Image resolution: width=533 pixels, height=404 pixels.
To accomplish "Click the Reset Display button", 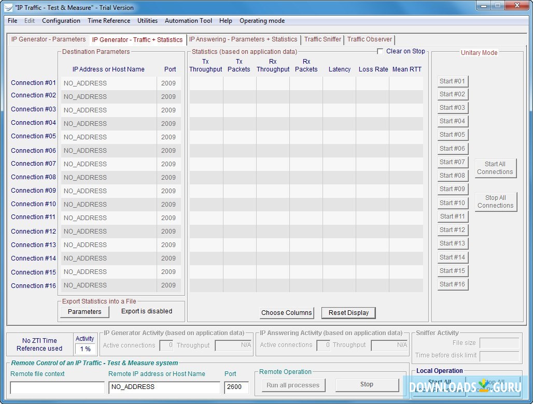I will tap(348, 313).
